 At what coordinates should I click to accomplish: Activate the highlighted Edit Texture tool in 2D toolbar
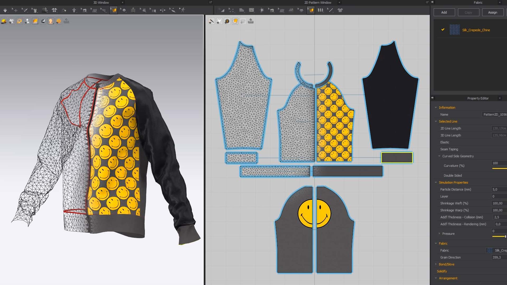pyautogui.click(x=311, y=10)
